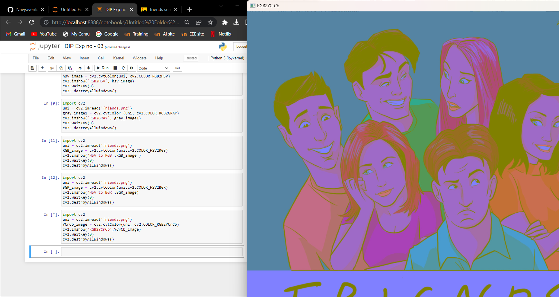Click the share page icon in address bar
The height and width of the screenshot is (297, 559).
(199, 22)
